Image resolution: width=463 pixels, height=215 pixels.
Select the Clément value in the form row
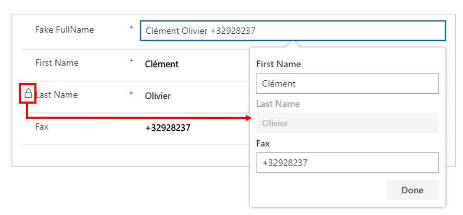162,64
